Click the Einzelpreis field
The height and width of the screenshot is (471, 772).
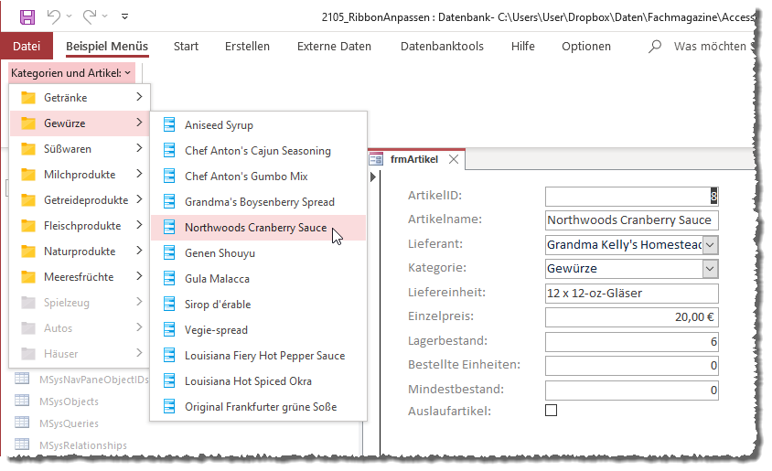(632, 317)
